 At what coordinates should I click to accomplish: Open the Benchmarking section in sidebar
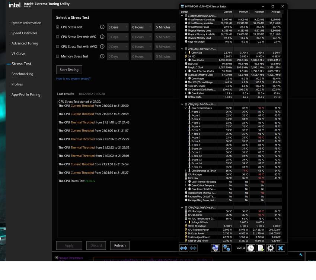tap(22, 74)
